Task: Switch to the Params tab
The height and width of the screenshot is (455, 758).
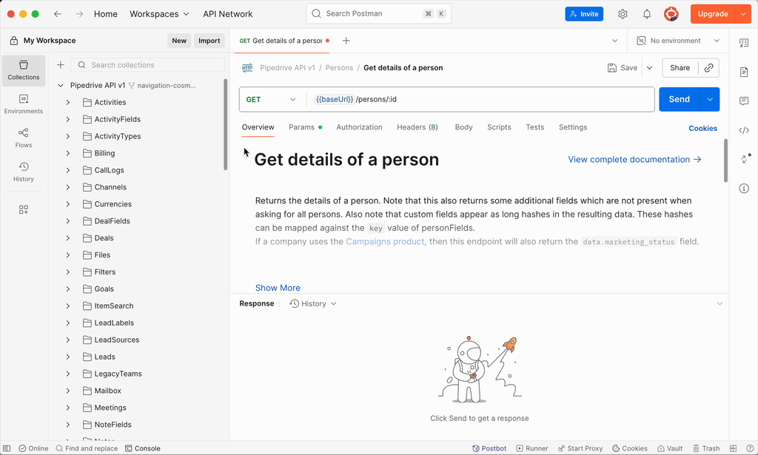Action: click(x=305, y=127)
